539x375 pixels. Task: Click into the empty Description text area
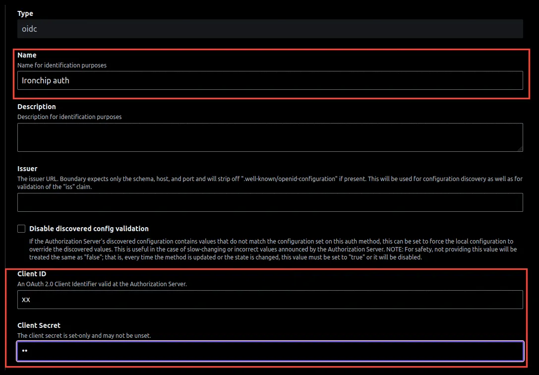coord(270,137)
